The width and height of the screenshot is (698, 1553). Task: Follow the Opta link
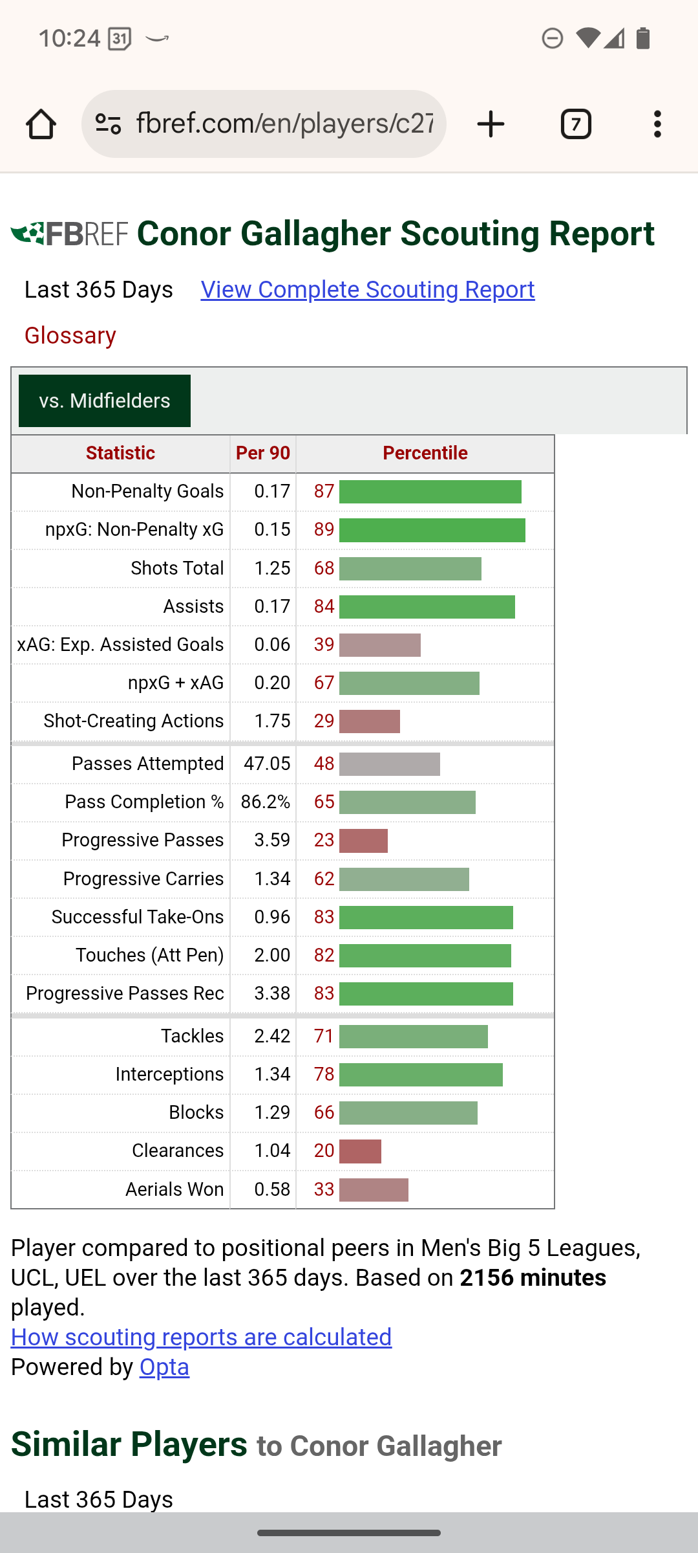[x=164, y=1367]
